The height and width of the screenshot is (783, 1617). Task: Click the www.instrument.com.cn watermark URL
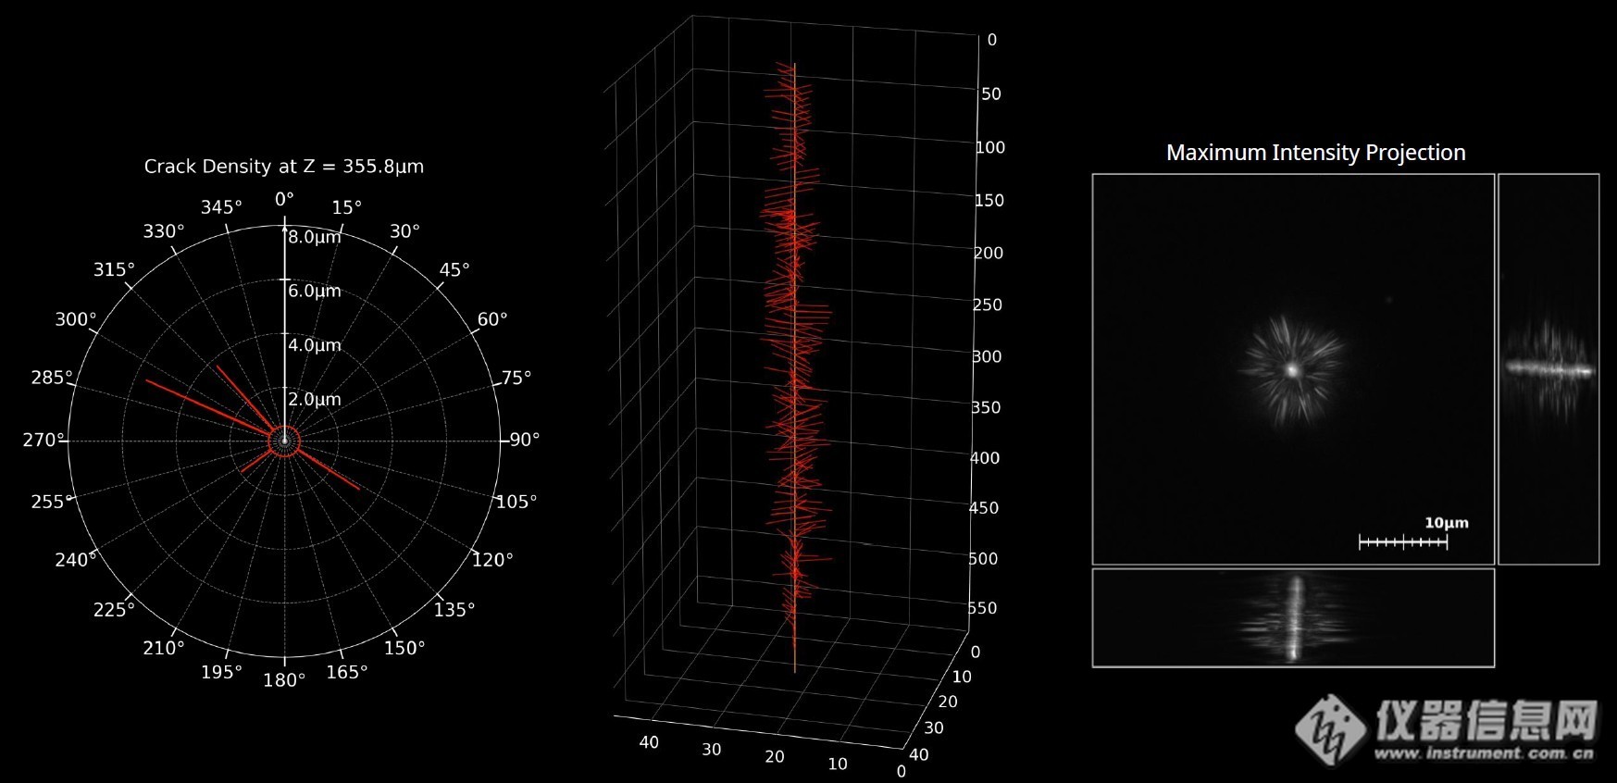coord(1485,753)
